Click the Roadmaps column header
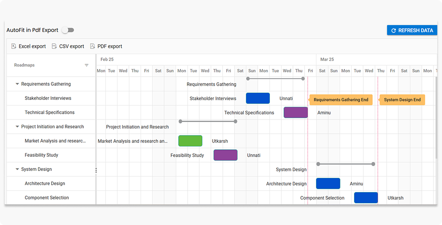 [x=24, y=65]
